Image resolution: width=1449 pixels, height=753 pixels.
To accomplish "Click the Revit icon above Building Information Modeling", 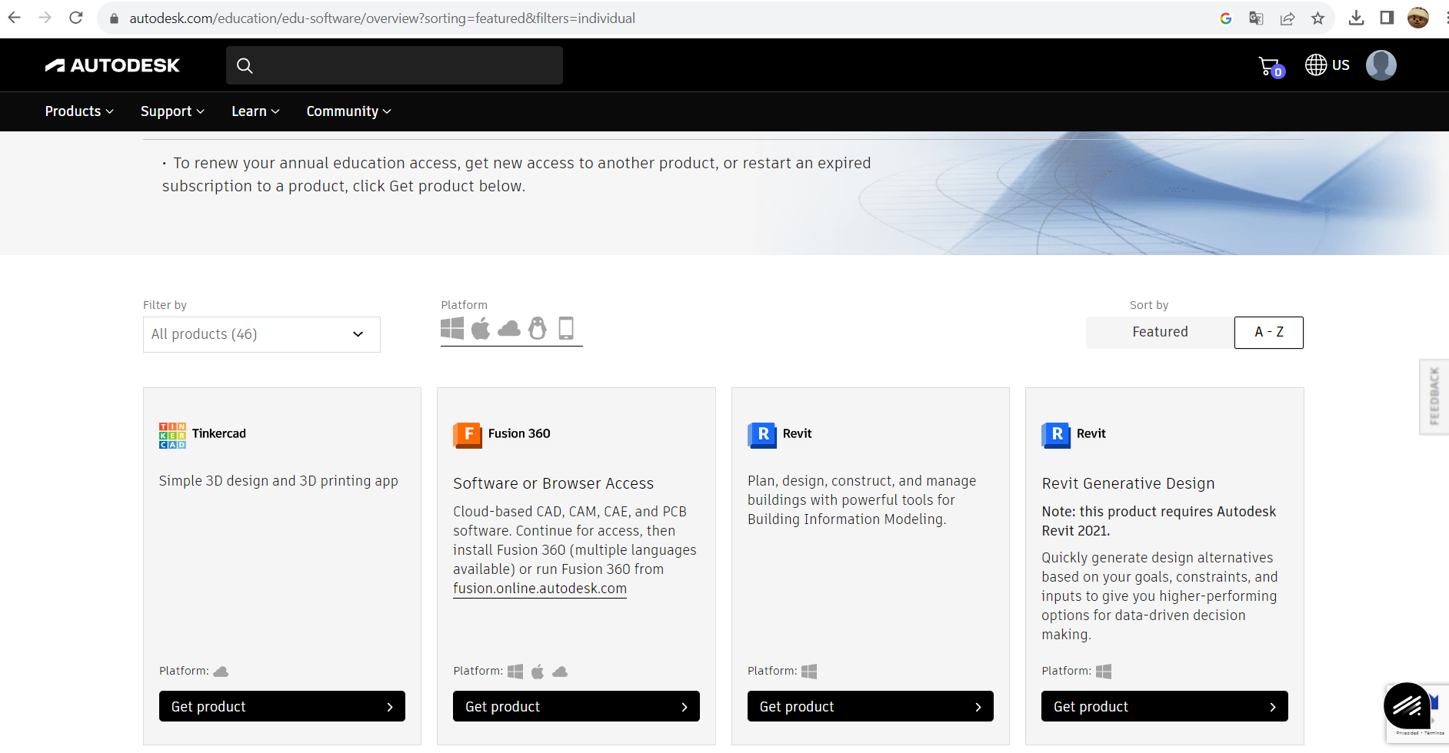I will click(761, 435).
